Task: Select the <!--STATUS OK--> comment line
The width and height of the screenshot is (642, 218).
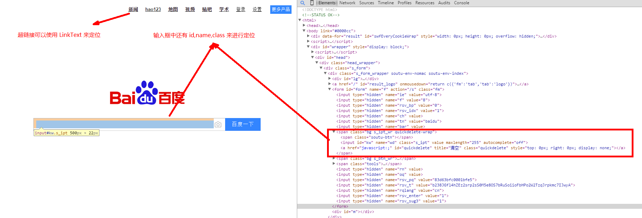Action: (321, 15)
